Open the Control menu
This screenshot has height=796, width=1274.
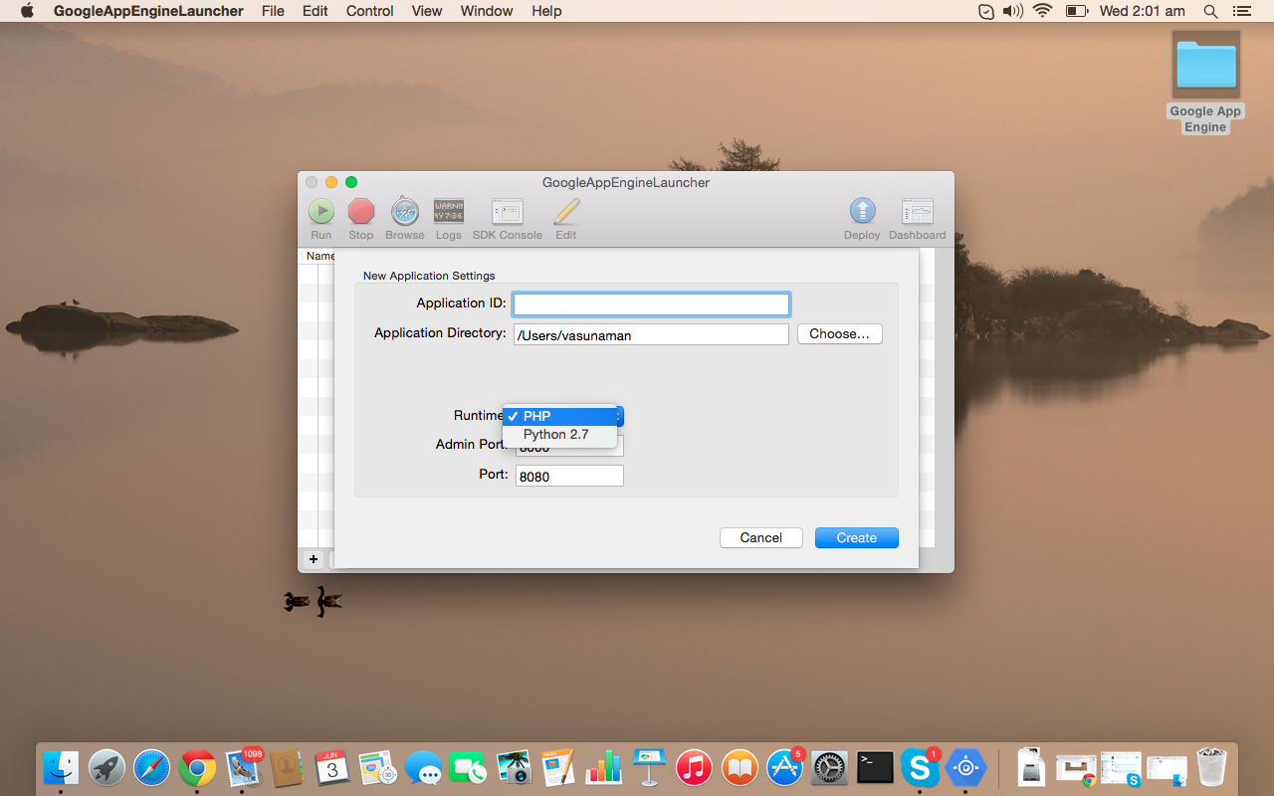369,11
